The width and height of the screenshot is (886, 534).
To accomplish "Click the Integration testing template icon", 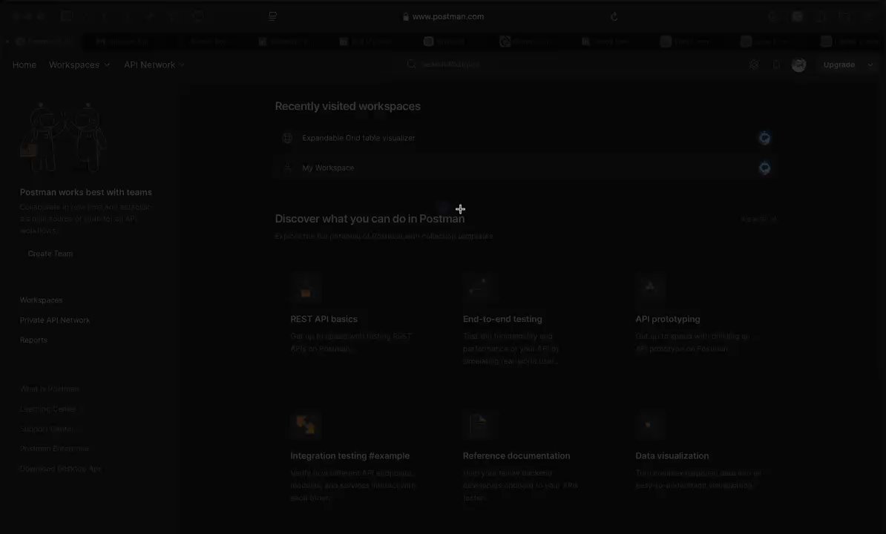I will pos(306,424).
